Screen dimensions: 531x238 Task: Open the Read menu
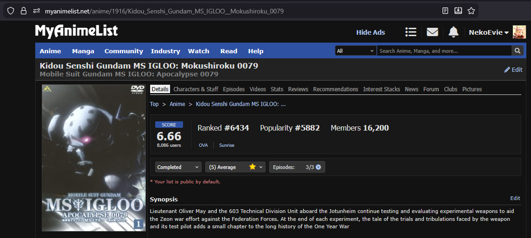(x=228, y=51)
